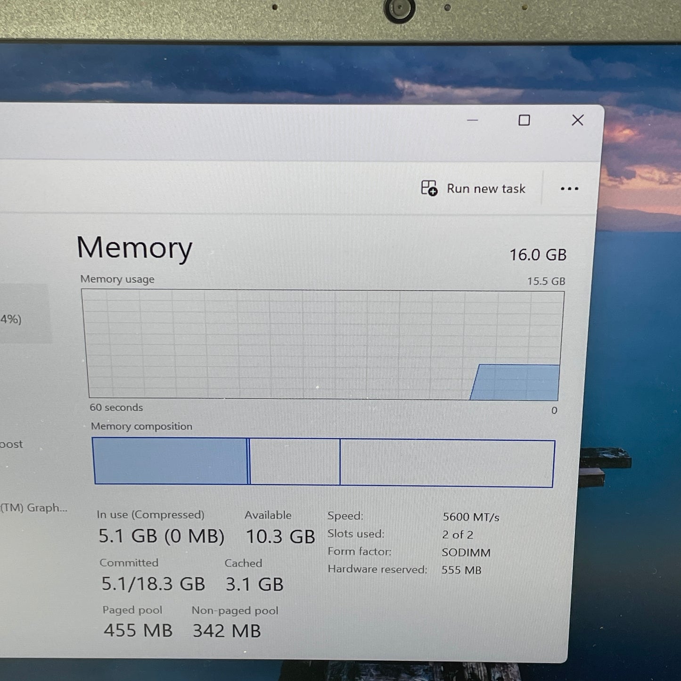Click the 'Cached' label
The image size is (681, 681).
pos(243,563)
